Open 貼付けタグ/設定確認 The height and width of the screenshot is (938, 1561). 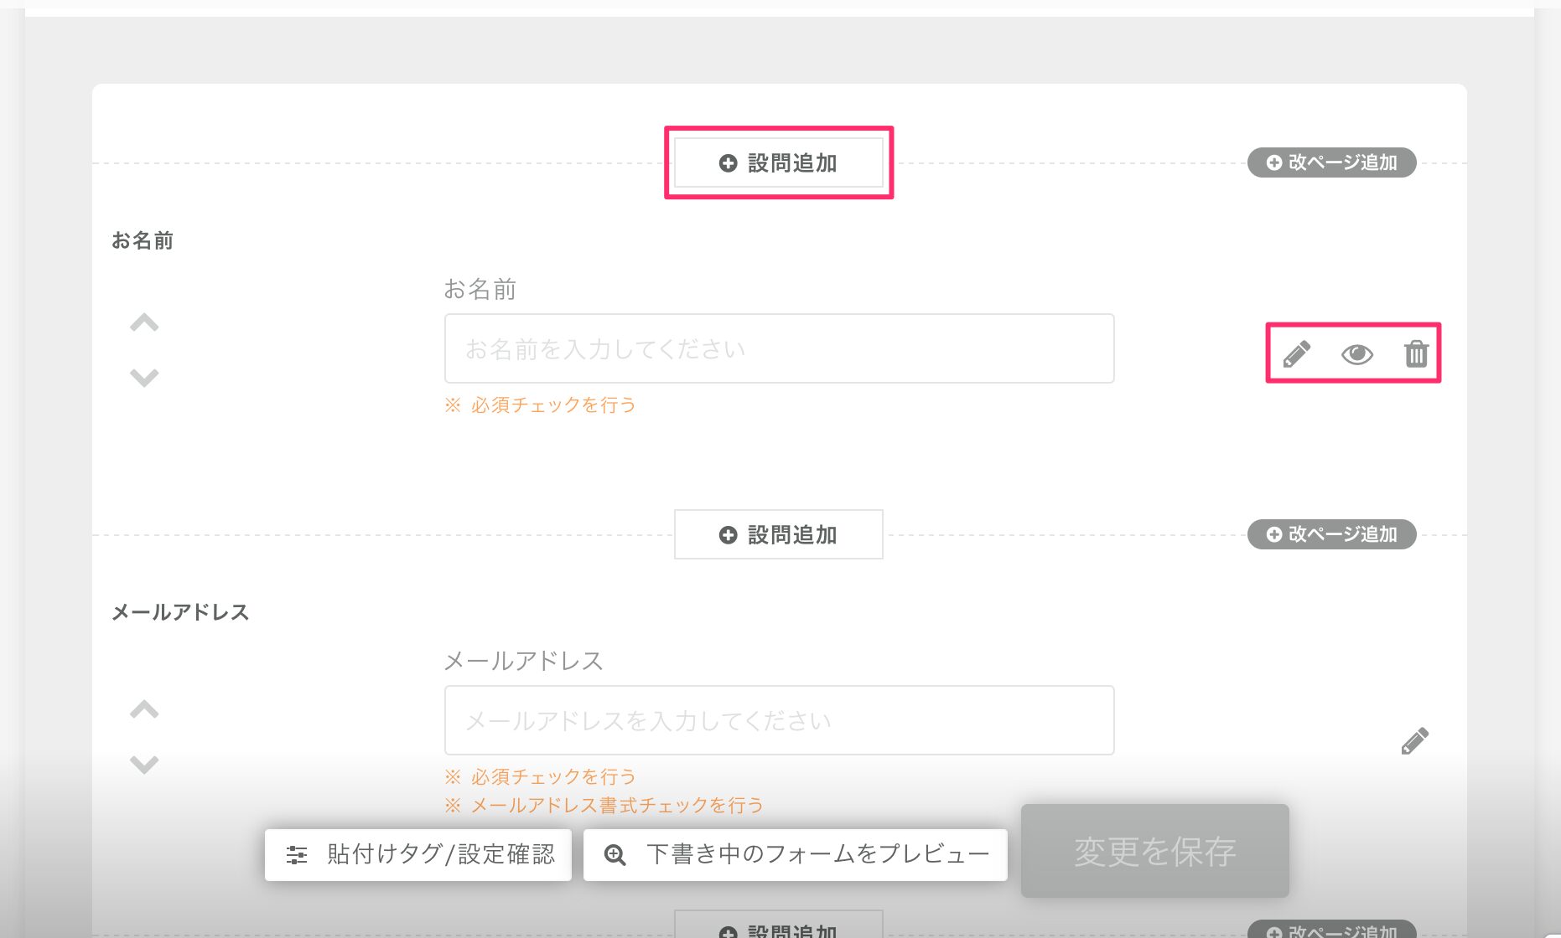coord(417,854)
